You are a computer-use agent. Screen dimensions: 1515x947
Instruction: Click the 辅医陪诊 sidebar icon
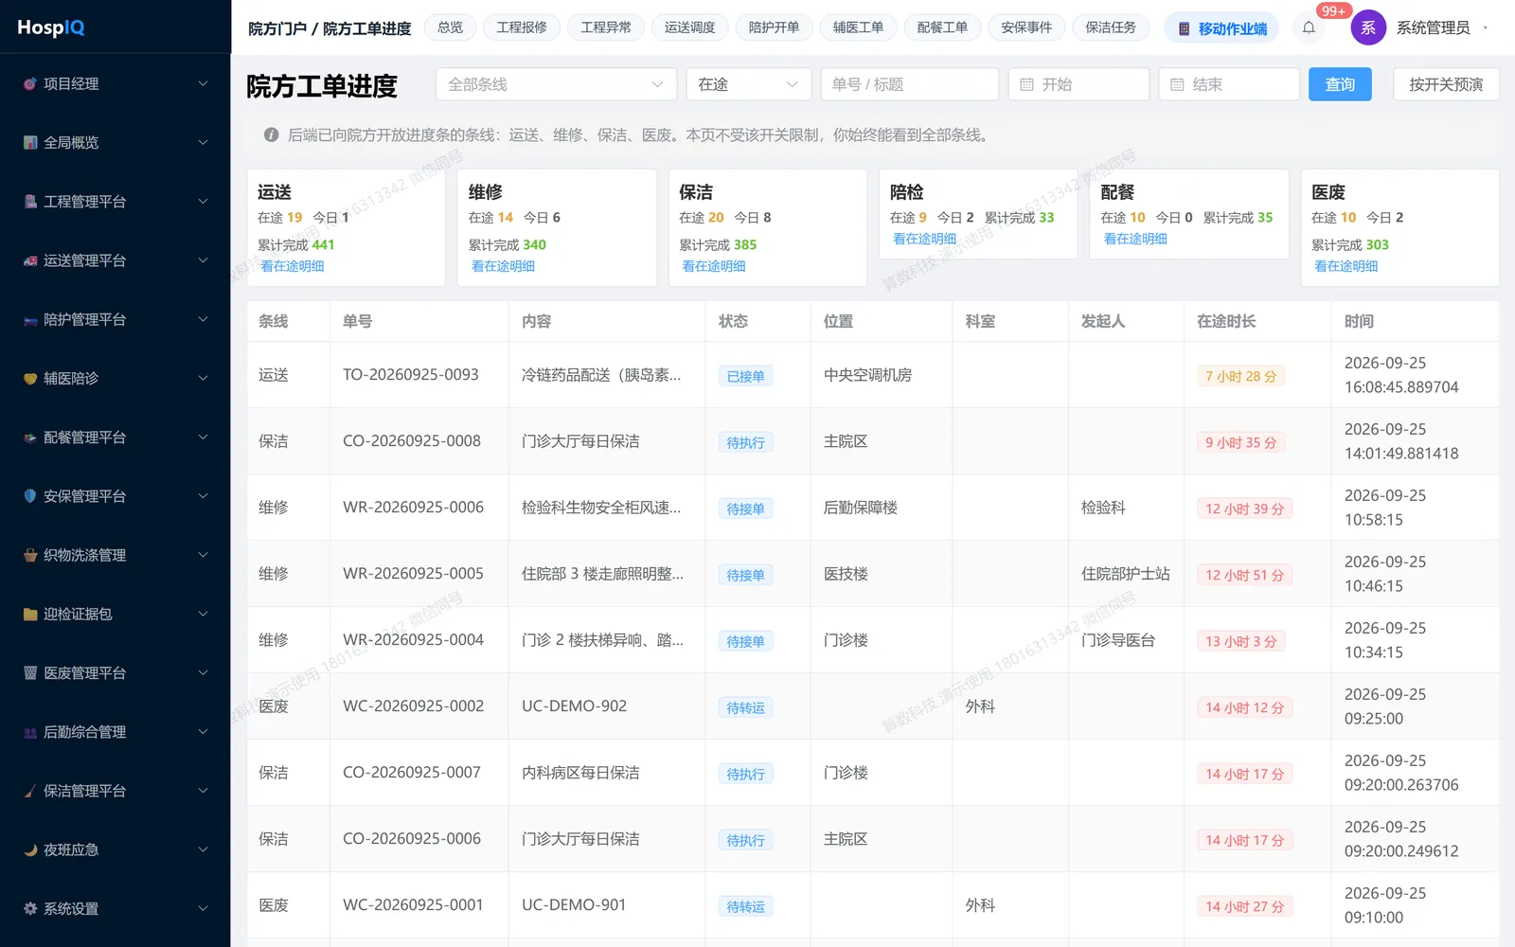tap(30, 378)
